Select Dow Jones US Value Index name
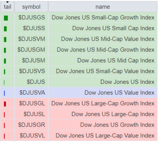Viewport: 158px width, 142px height. tap(119, 93)
